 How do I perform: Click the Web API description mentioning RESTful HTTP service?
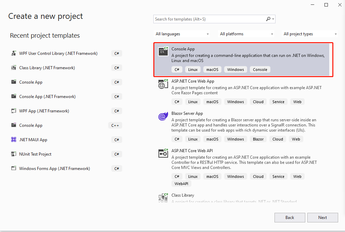point(244,162)
